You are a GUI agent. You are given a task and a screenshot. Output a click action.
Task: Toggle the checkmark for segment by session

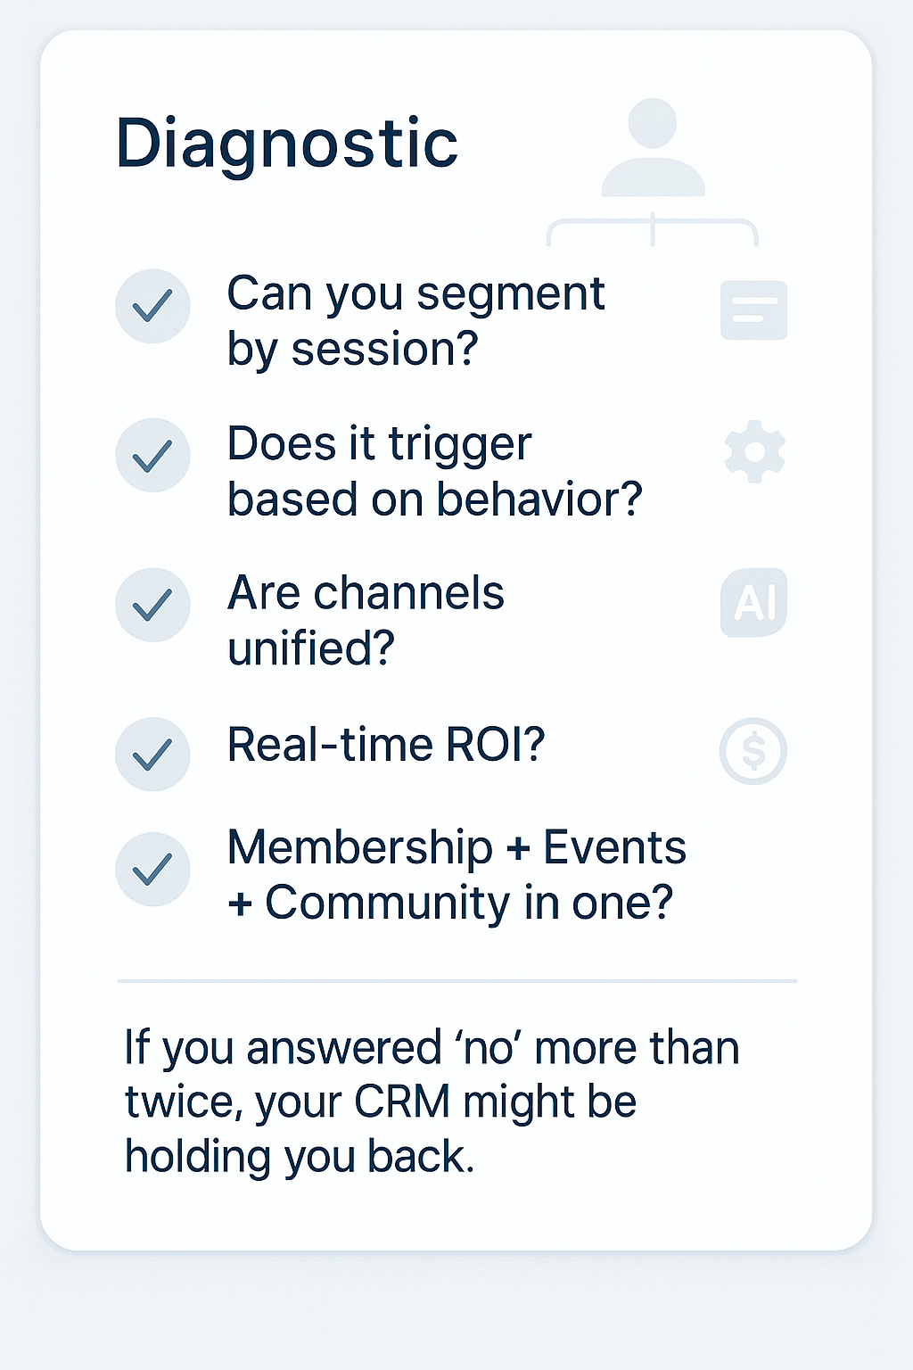click(152, 306)
